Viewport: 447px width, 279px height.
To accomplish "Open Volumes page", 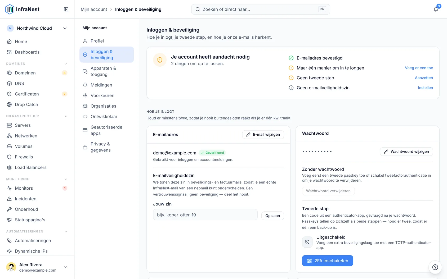I will (37, 147).
